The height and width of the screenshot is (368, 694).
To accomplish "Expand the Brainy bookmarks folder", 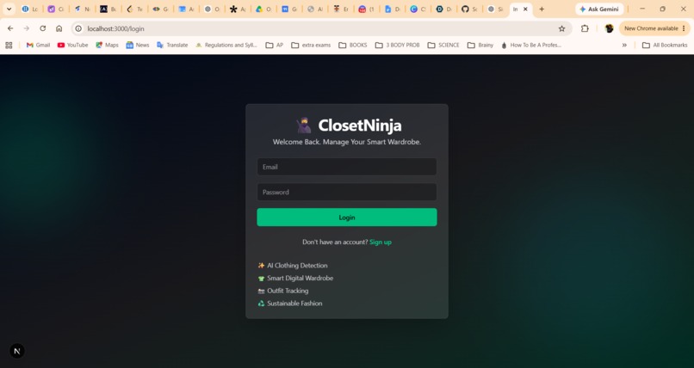I will [x=480, y=45].
